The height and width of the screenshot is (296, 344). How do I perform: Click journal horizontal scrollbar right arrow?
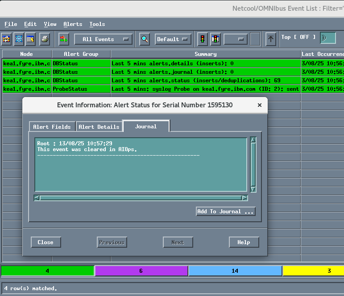click(245, 198)
